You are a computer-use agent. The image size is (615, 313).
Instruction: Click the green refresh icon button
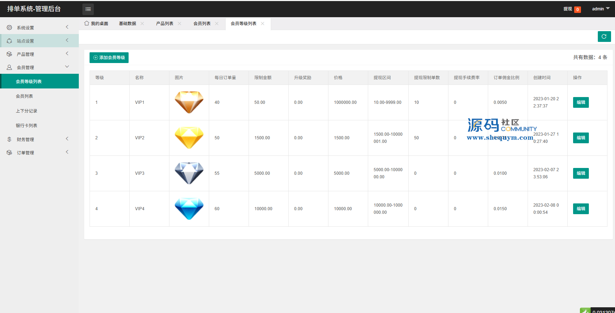[x=604, y=37]
